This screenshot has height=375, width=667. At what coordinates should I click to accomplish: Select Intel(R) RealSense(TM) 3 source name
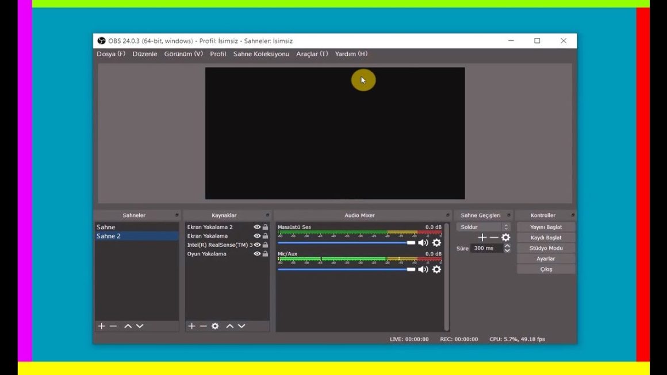[x=220, y=245]
